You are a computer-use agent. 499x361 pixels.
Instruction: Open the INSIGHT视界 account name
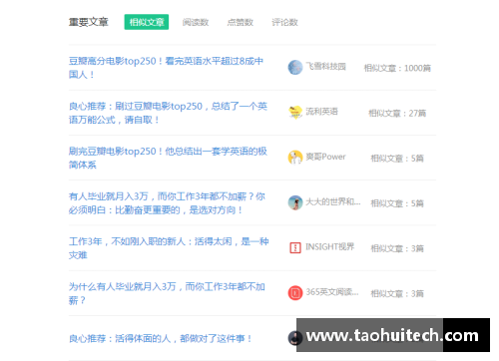[330, 246]
